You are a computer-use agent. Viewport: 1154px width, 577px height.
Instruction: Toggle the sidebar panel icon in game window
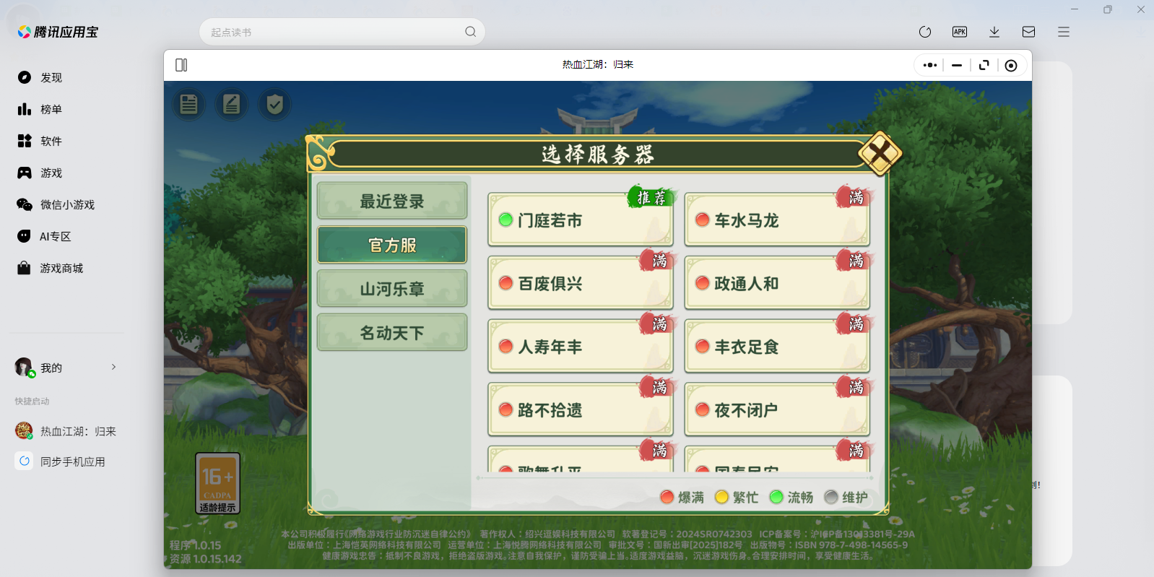181,65
